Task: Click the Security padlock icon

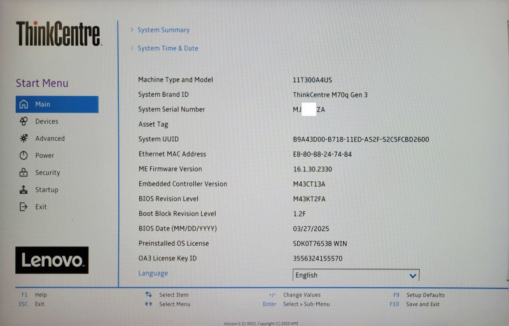Action: point(24,173)
